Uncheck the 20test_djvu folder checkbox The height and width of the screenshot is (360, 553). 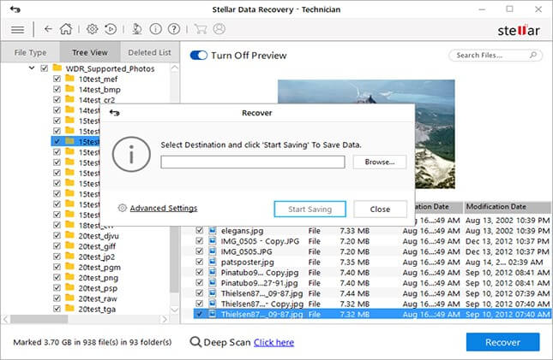57,235
